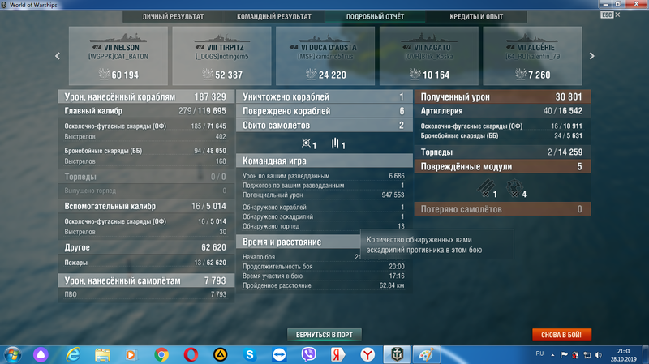This screenshot has width=649, height=364.
Task: Click the Пройденное расстояние row
Action: tap(324, 285)
